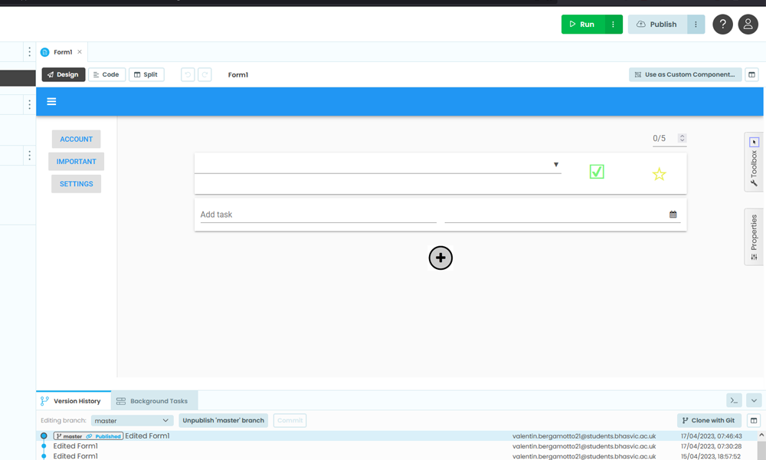Image resolution: width=766 pixels, height=460 pixels.
Task: Click the circular plus add button
Action: [x=440, y=258]
